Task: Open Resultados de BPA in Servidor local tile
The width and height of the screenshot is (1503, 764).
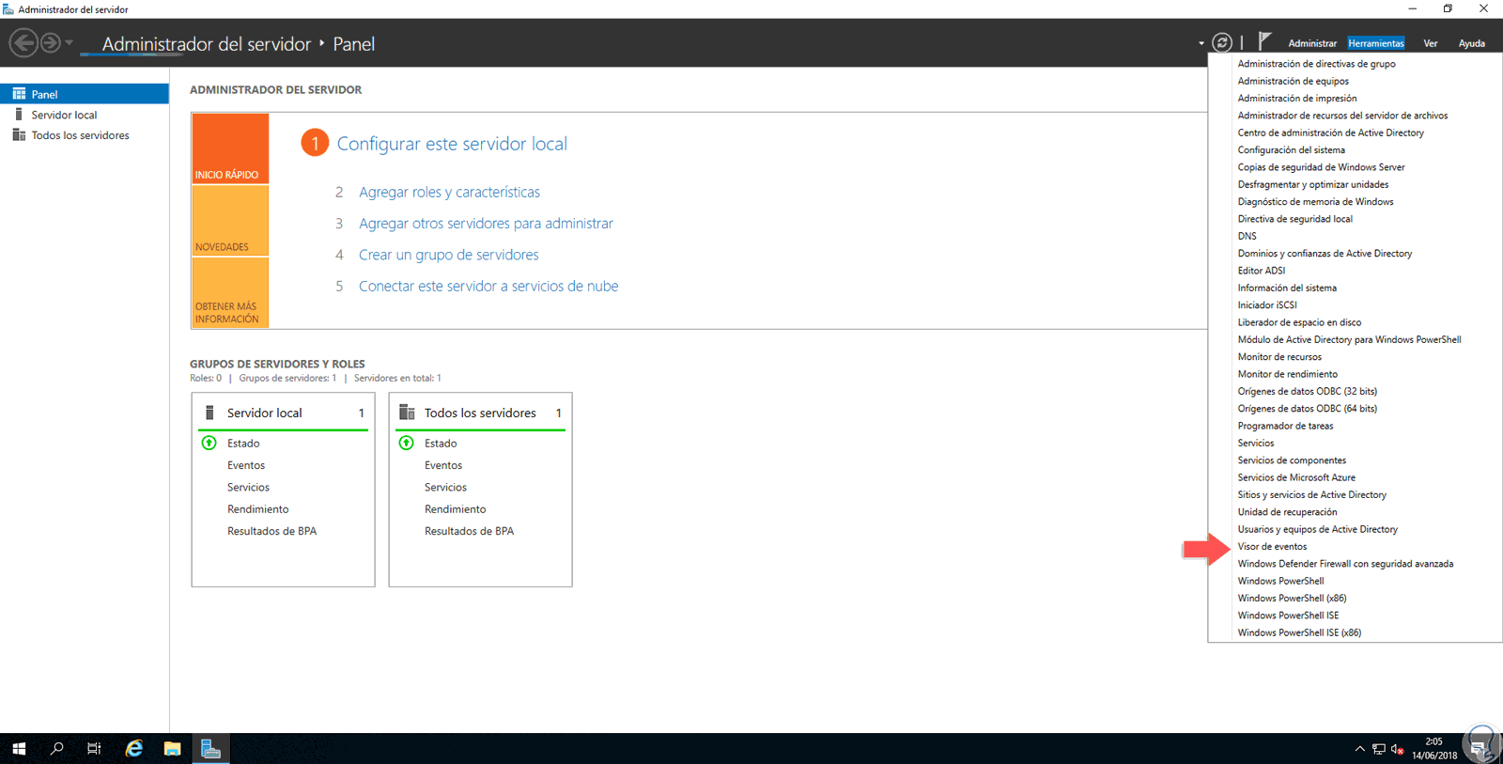Action: tap(271, 531)
